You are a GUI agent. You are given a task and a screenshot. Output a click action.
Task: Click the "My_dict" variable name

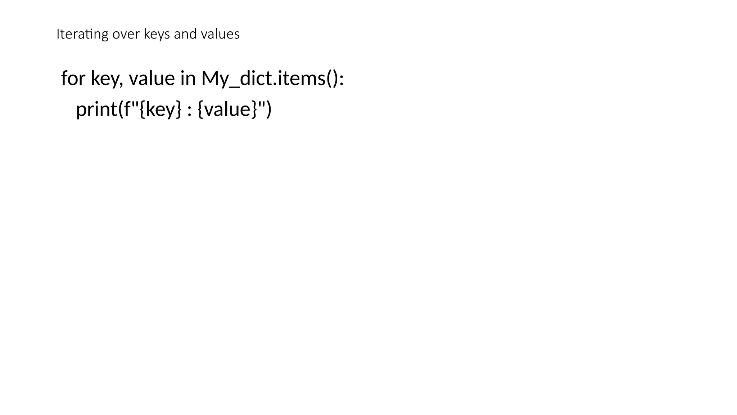237,78
